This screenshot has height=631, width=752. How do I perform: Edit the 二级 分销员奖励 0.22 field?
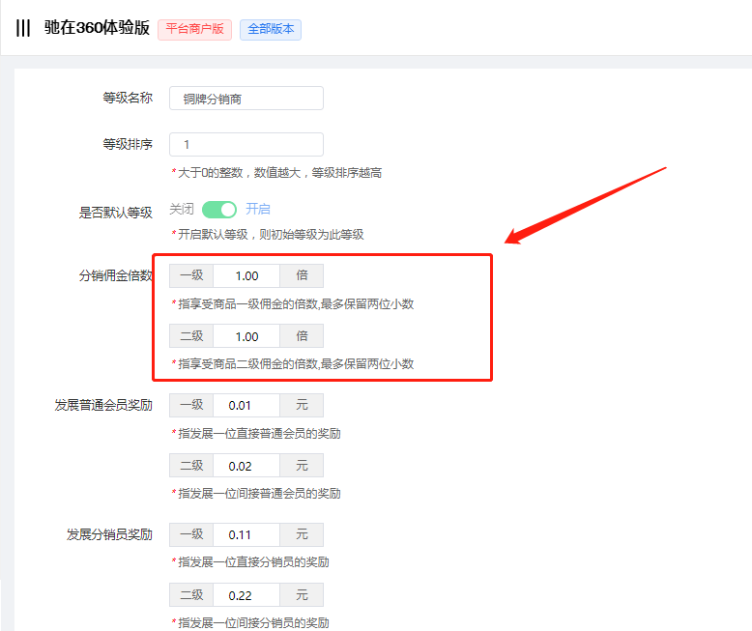point(246,595)
